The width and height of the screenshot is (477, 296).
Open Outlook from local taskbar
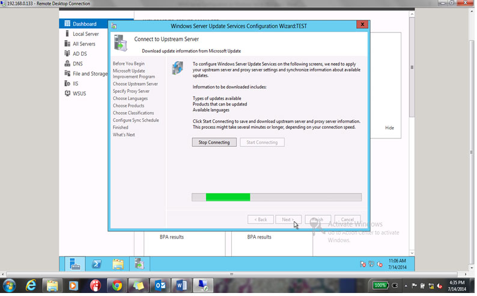click(x=160, y=286)
